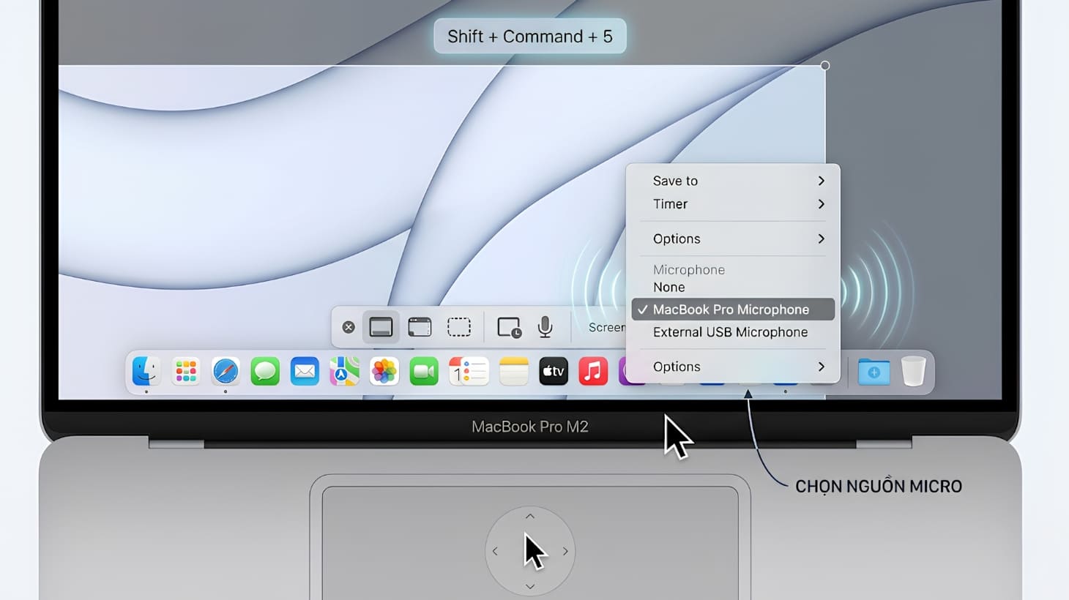Open Finder from the Dock

click(146, 371)
